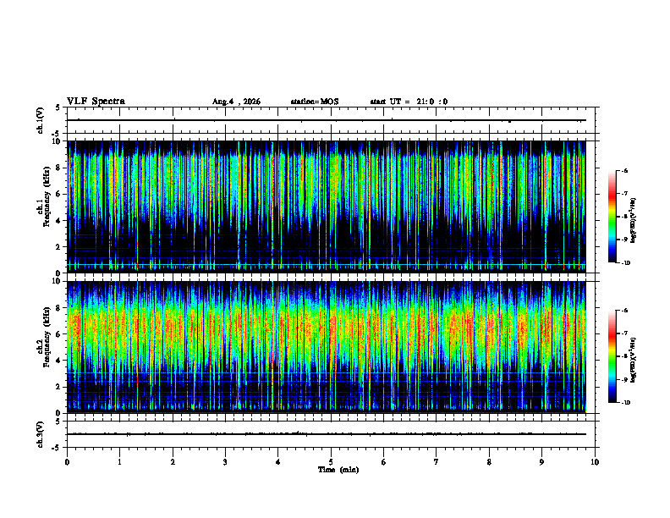The width and height of the screenshot is (670, 518).
Task: Select the date text "Aug.4 , 2026"
Action: [236, 102]
